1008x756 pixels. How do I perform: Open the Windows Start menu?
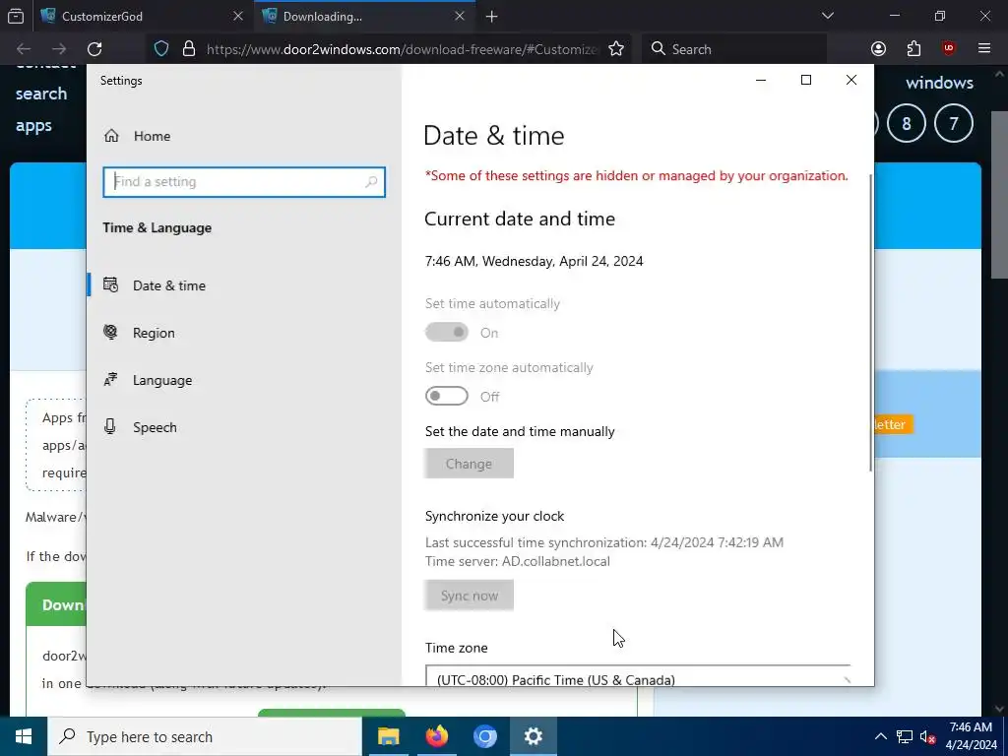tap(24, 736)
